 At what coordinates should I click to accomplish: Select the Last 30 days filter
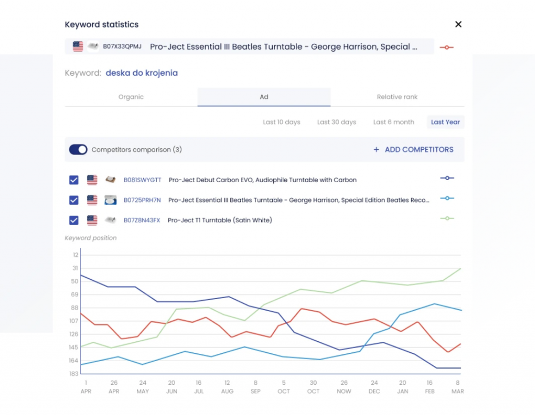click(x=336, y=122)
